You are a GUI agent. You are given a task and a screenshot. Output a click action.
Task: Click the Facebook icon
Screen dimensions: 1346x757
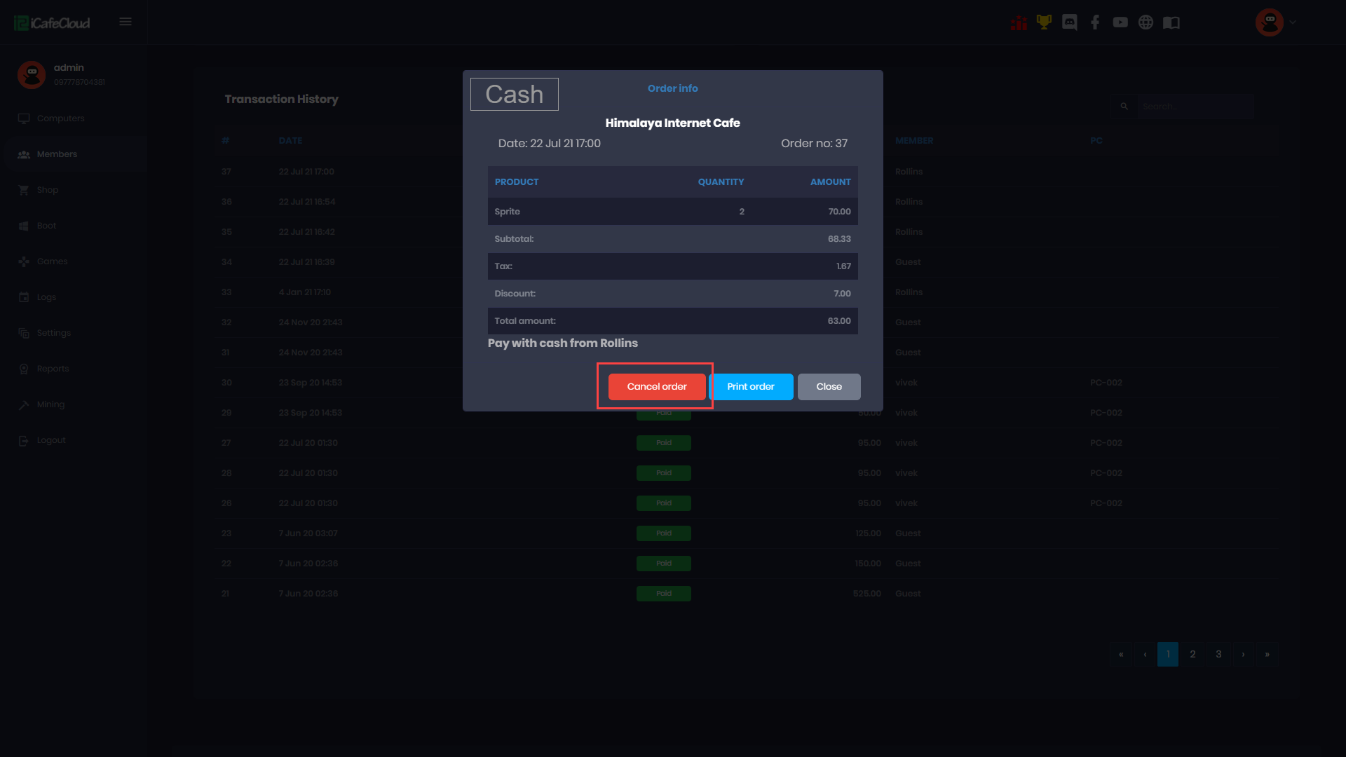[1094, 22]
